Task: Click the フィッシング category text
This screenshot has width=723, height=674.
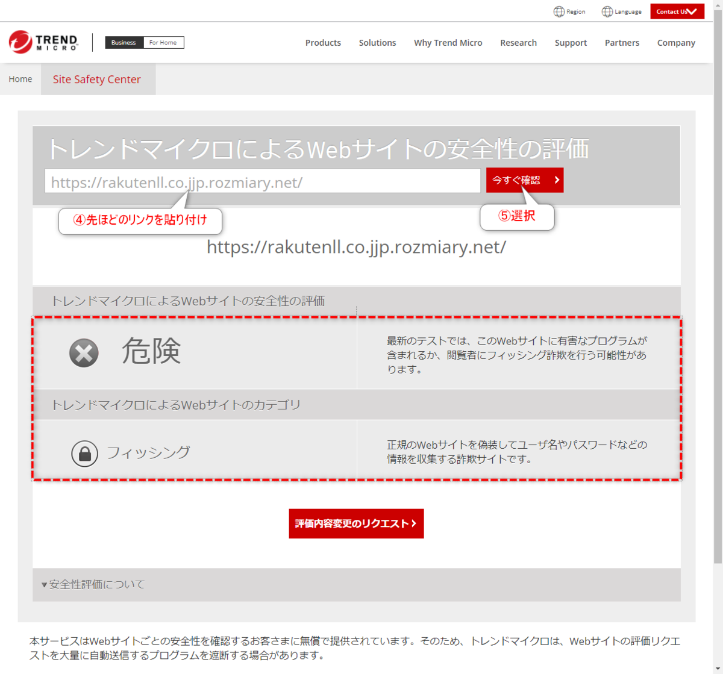Action: coord(149,452)
